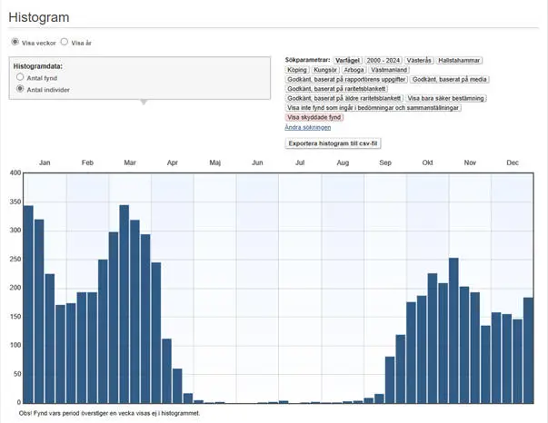Switch to "Visa år" view option

point(65,42)
